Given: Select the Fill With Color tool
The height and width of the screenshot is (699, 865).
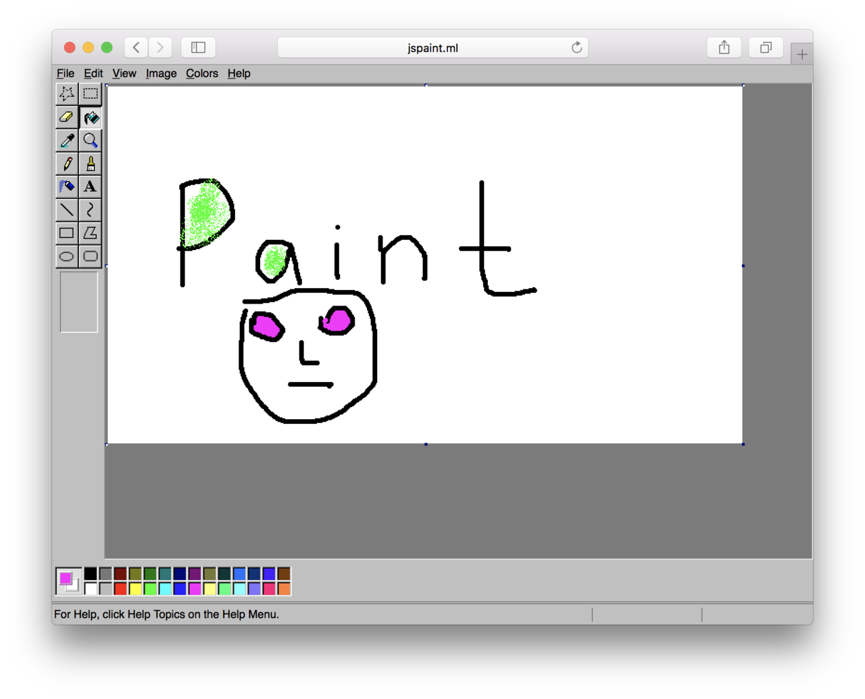Looking at the screenshot, I should tap(91, 117).
